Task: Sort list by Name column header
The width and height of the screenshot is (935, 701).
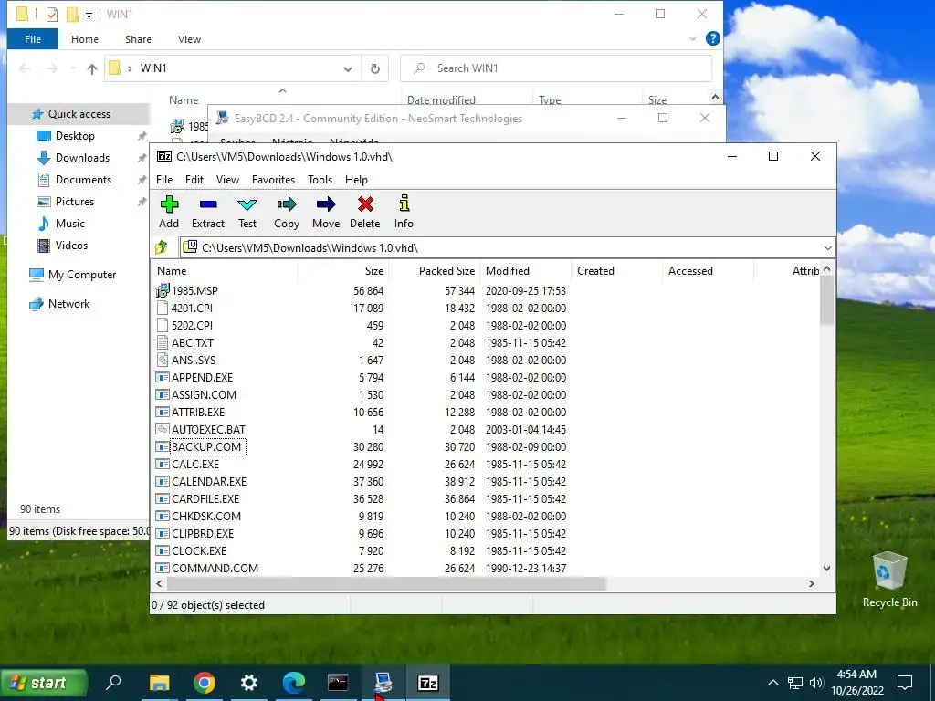Action: [x=225, y=270]
